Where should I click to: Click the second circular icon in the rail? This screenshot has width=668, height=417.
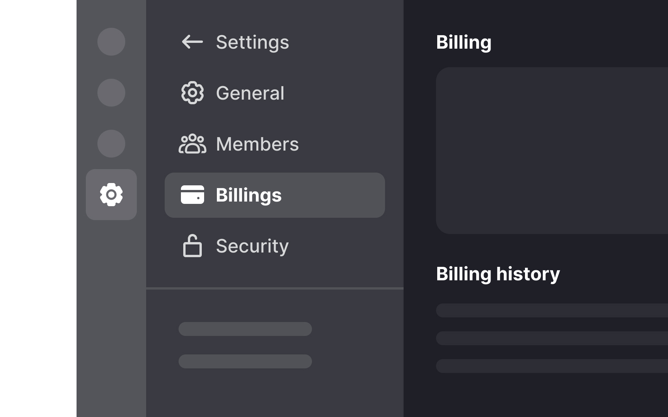click(111, 92)
